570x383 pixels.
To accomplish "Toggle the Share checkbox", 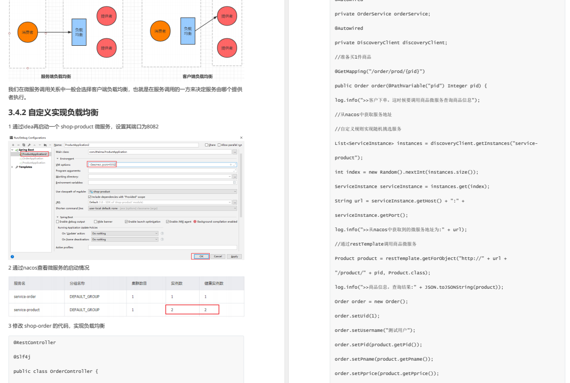I will (x=207, y=145).
